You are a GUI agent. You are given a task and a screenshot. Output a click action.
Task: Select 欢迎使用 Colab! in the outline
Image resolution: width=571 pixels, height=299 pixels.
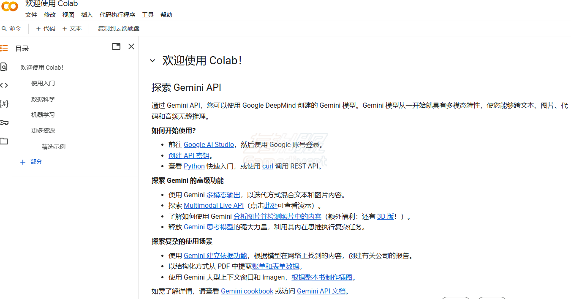tap(42, 68)
